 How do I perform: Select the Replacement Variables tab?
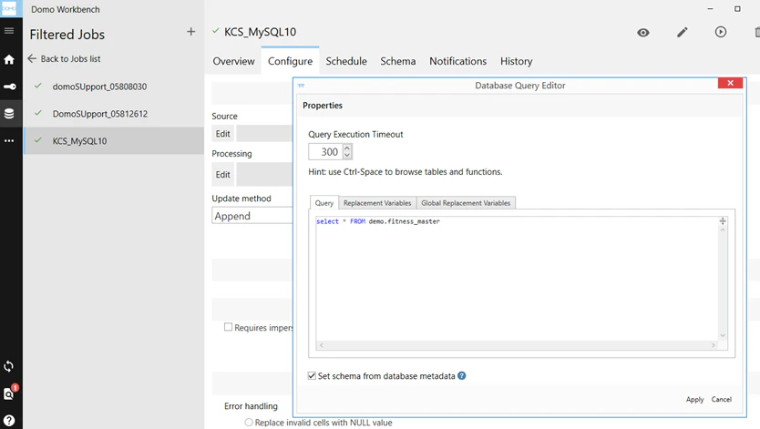[x=377, y=203]
